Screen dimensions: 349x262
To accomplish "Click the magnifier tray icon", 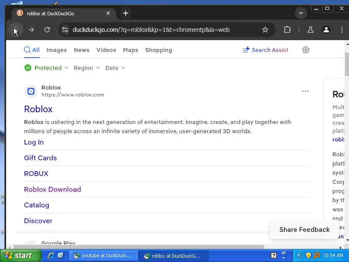I will (x=317, y=255).
